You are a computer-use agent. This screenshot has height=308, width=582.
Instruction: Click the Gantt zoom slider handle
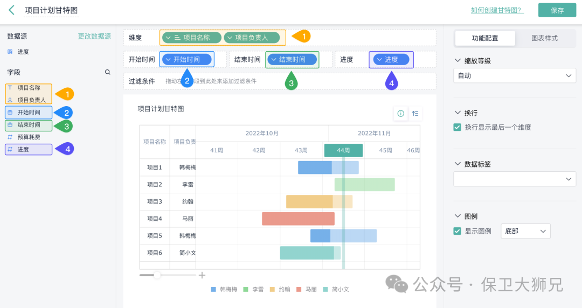tap(157, 275)
